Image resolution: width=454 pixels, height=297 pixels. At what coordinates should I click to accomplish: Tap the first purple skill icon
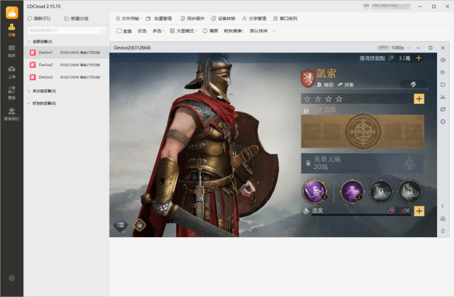coord(315,191)
